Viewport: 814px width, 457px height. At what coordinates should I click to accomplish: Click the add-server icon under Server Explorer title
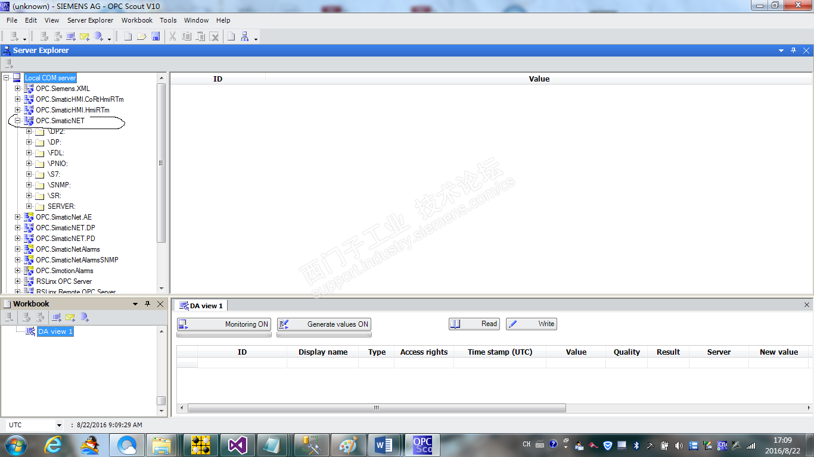[9, 64]
